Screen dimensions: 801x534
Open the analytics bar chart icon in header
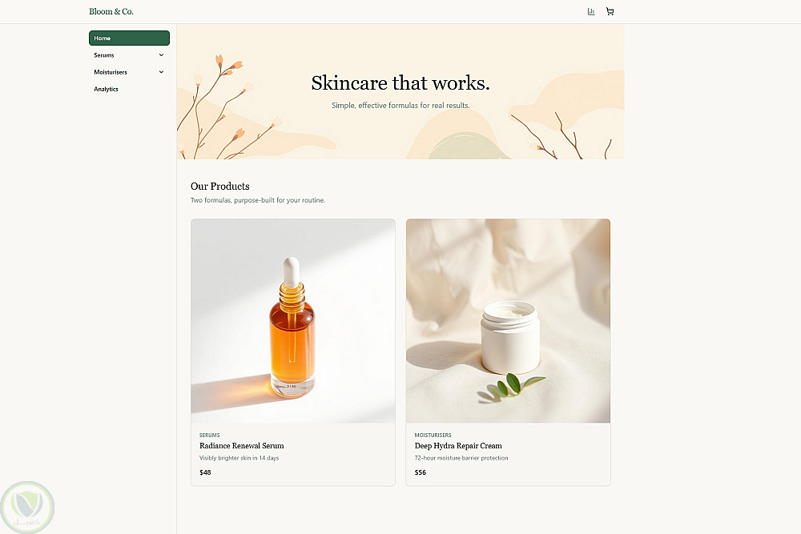pyautogui.click(x=591, y=11)
